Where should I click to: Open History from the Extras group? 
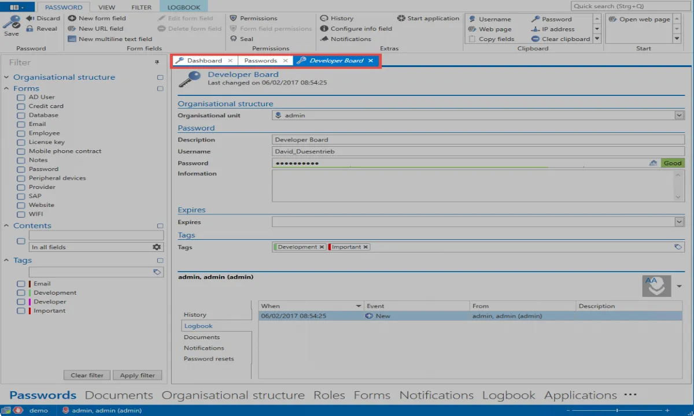[x=337, y=18]
